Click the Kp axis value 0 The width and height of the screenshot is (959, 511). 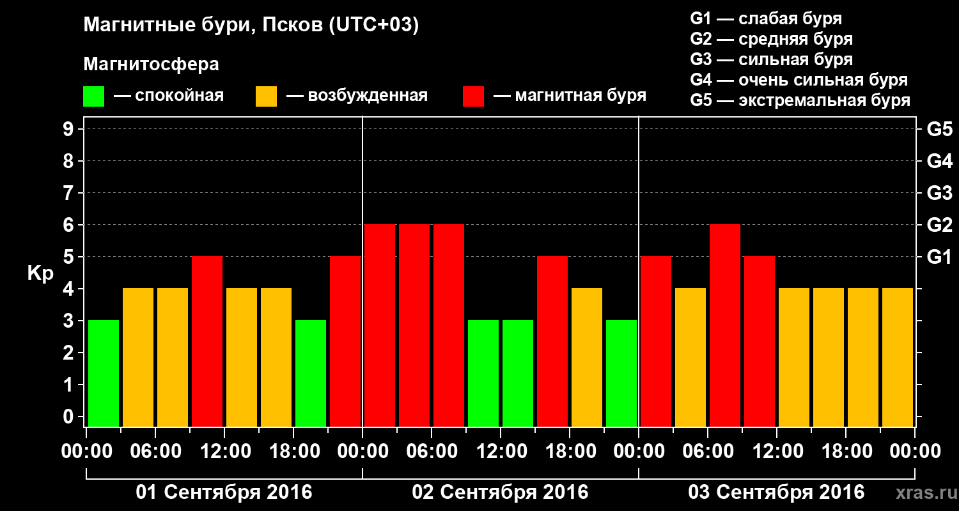70,416
